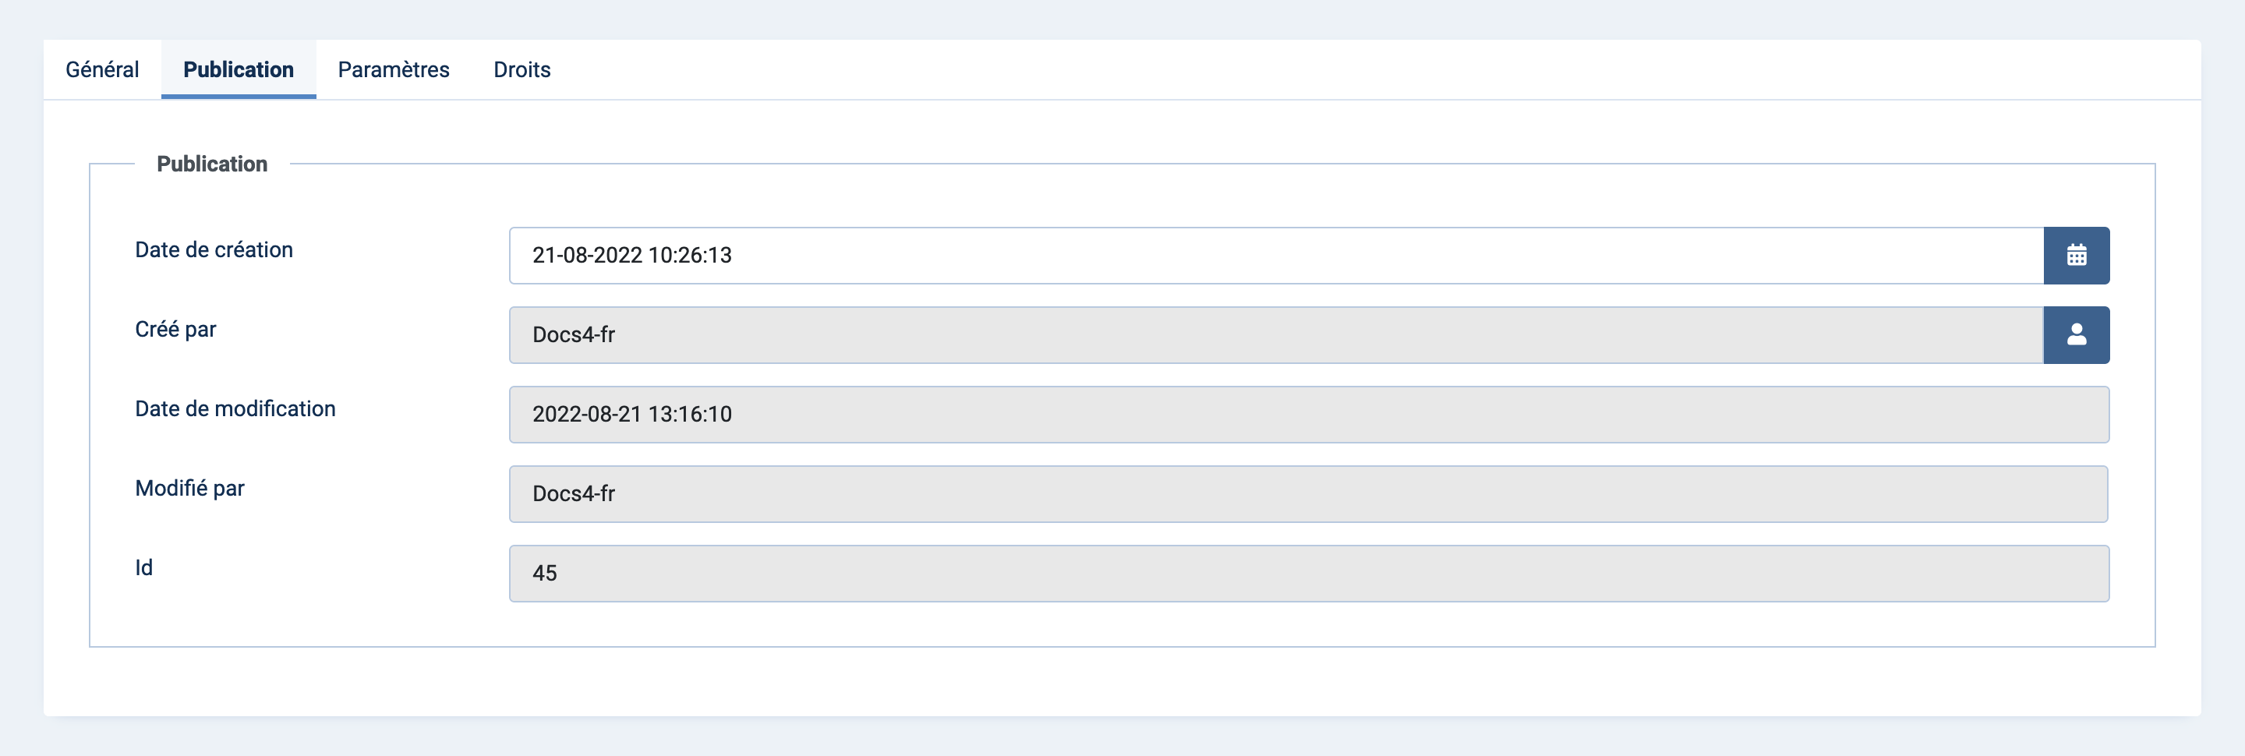The image size is (2245, 756).
Task: Click the Modifié par label
Action: (x=189, y=488)
